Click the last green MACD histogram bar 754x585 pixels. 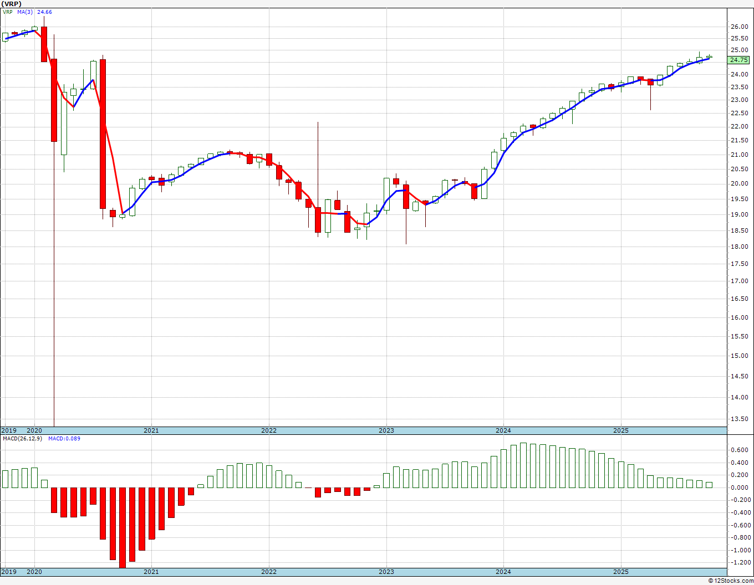[709, 485]
